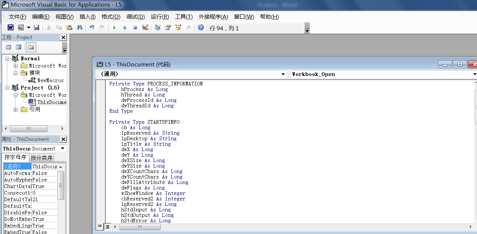477x234 pixels.
Task: Click the Cut scissors icon
Action: tap(49, 27)
